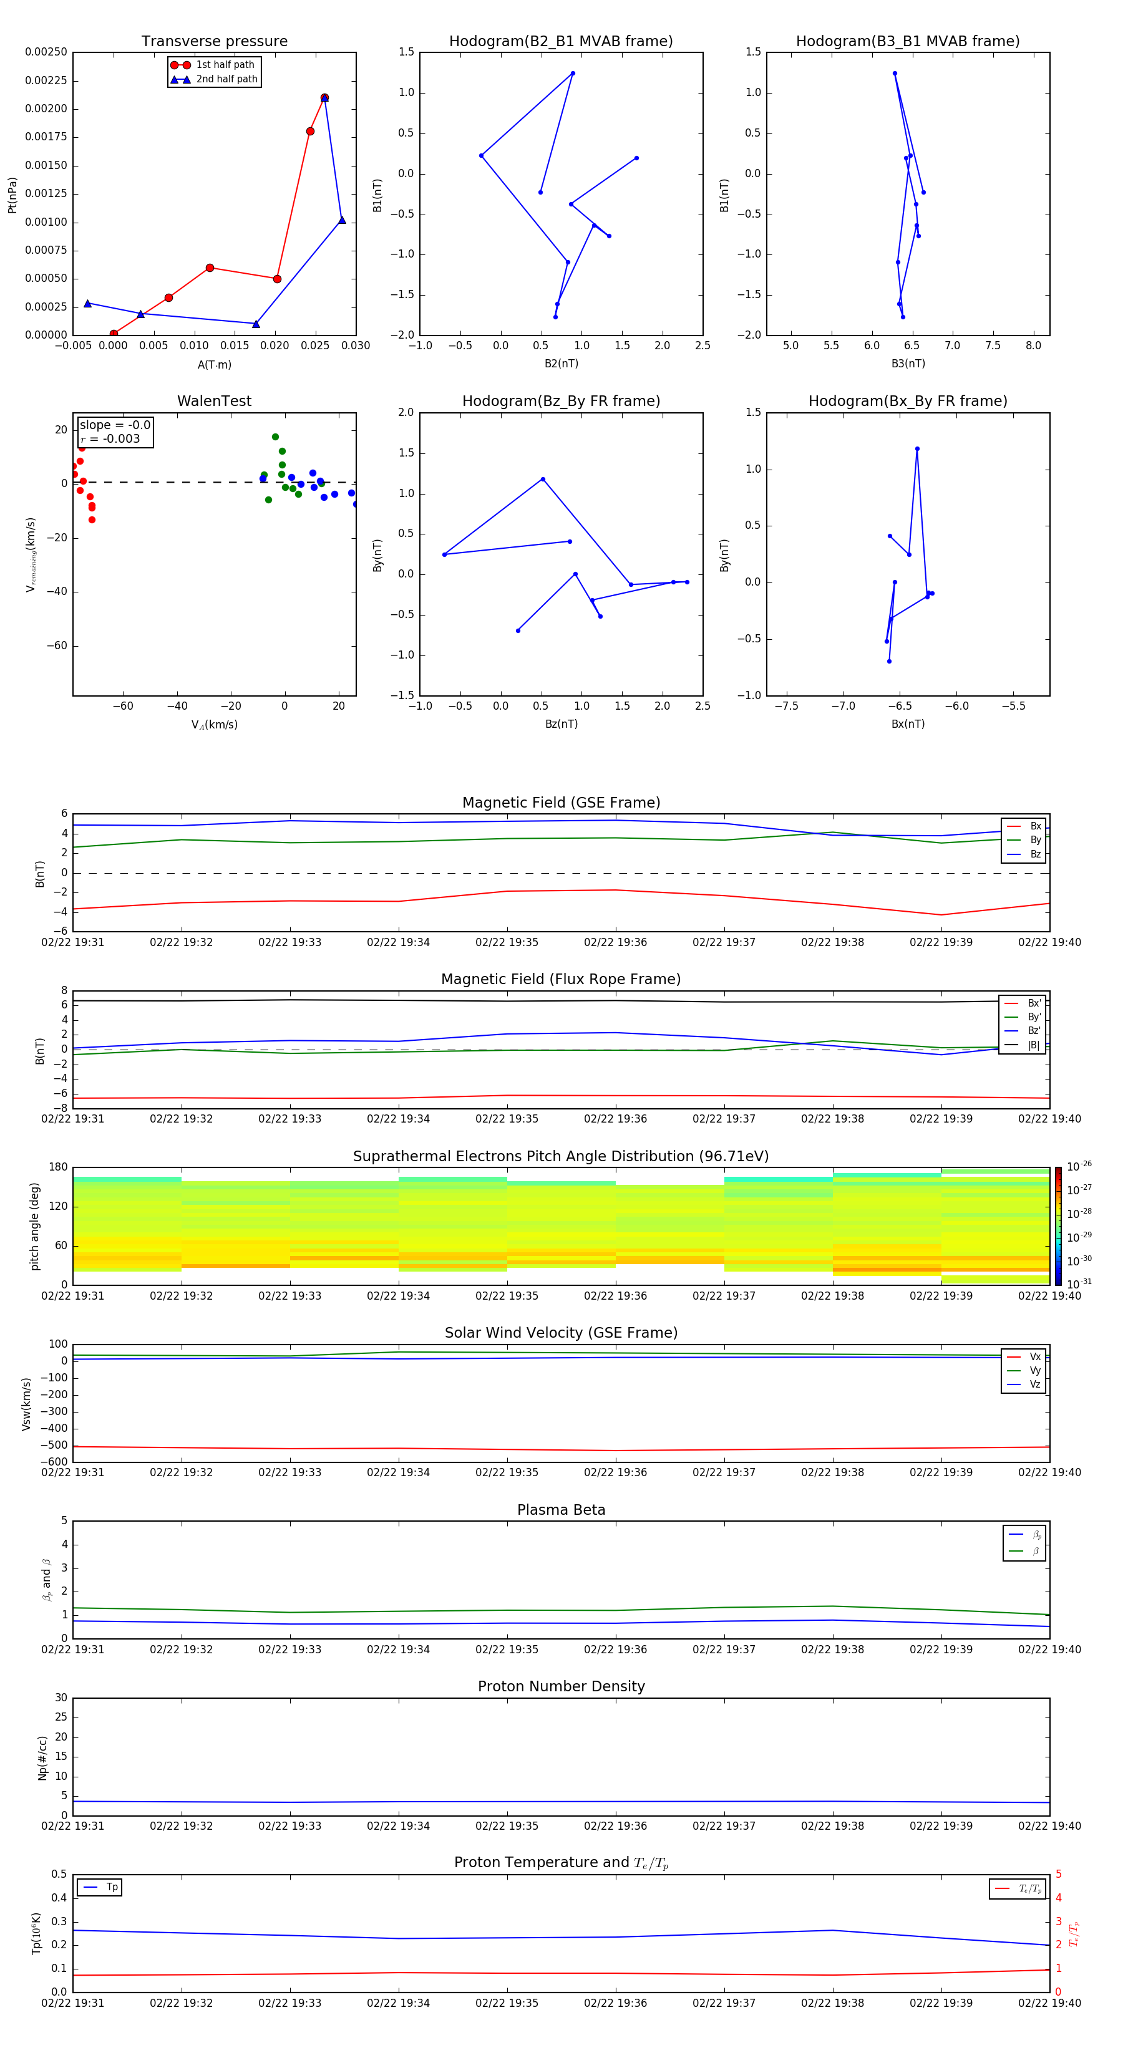Click the 'Hodogram(Bx_By FR frame)' title

908,401
